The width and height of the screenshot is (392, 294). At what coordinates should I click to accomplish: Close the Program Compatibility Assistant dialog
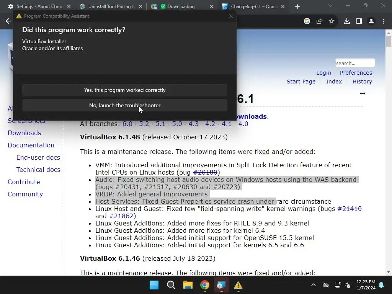(230, 16)
